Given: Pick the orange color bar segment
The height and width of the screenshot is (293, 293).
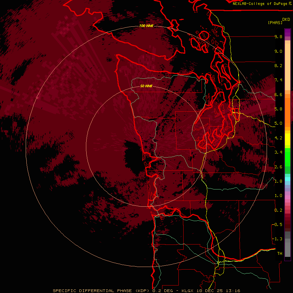Looking at the screenshot, I should [287, 112].
